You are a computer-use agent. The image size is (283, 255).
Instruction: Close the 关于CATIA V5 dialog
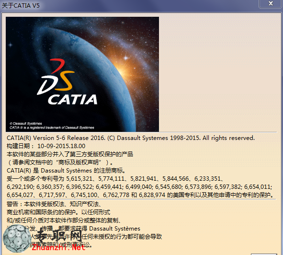[x=271, y=4]
